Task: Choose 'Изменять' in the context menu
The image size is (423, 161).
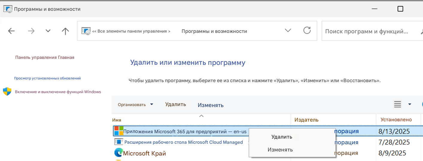Action: coord(280,150)
